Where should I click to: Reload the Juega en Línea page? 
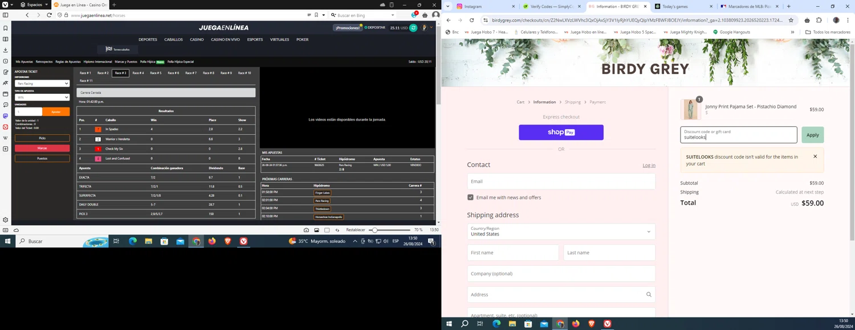click(49, 15)
